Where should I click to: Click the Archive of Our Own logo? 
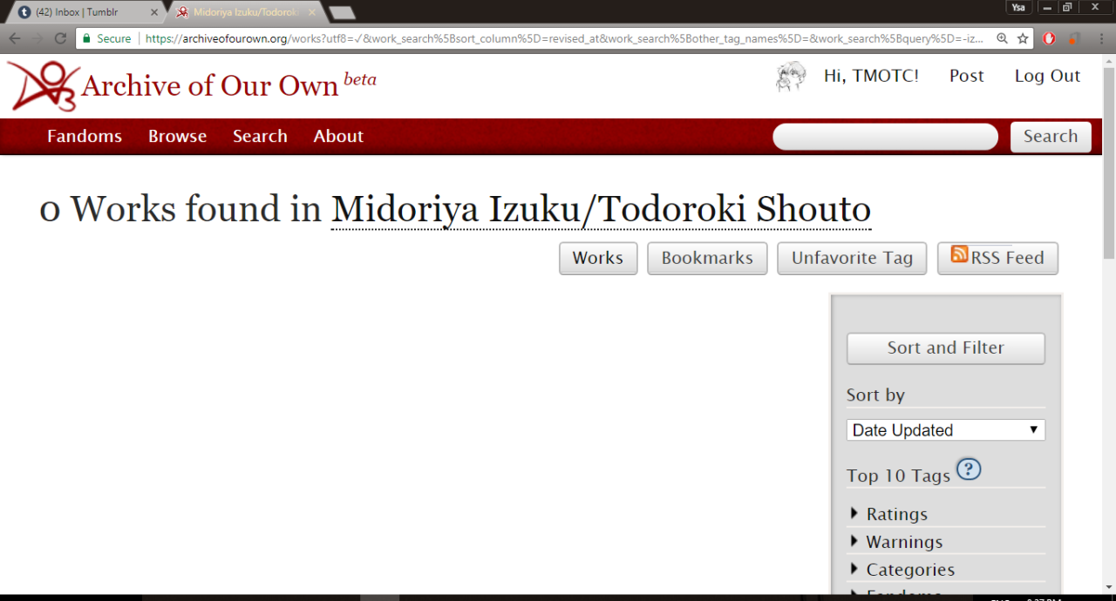pyautogui.click(x=43, y=86)
